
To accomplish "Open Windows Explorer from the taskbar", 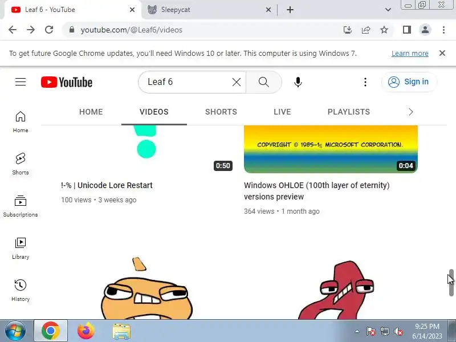I will (x=121, y=331).
